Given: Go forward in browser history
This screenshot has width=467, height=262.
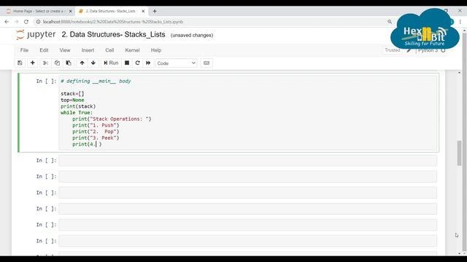Looking at the screenshot, I should point(17,22).
